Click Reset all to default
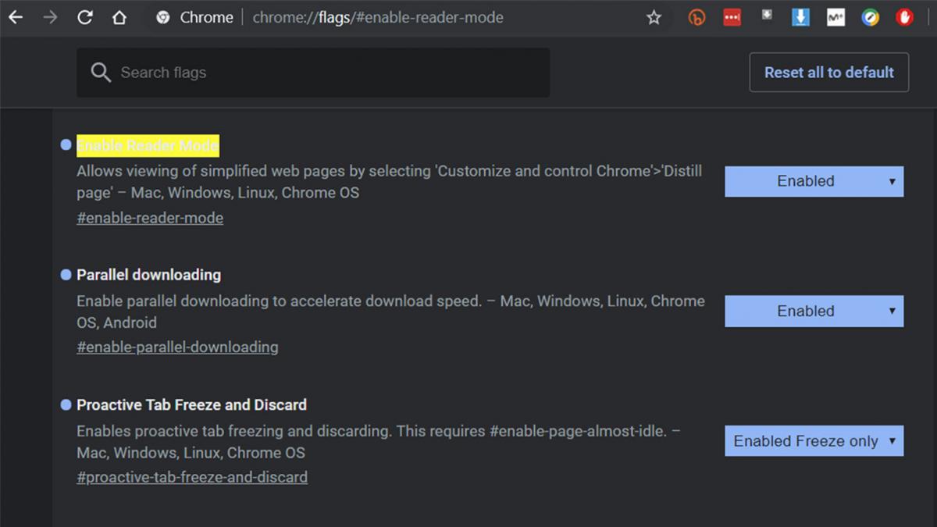 828,72
